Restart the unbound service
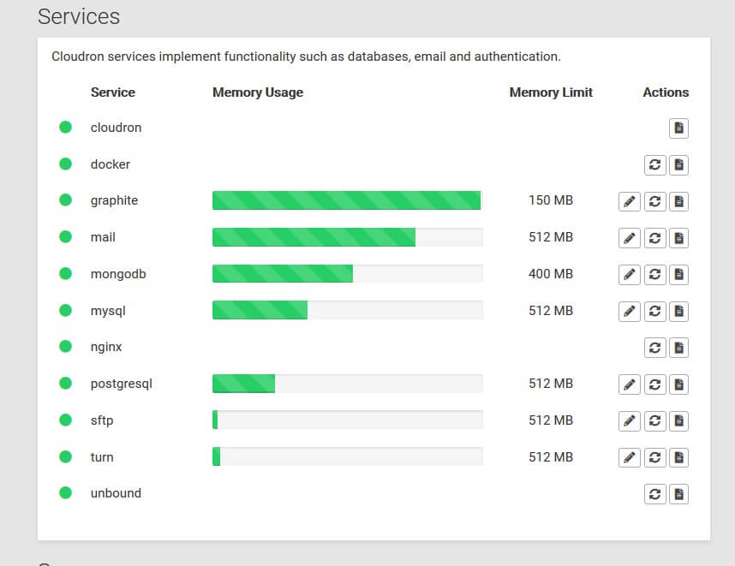 [654, 494]
